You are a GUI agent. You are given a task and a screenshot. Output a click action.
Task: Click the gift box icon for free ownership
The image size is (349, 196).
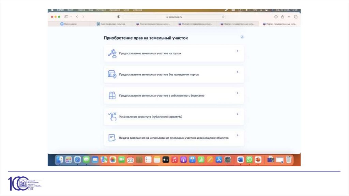click(x=112, y=95)
